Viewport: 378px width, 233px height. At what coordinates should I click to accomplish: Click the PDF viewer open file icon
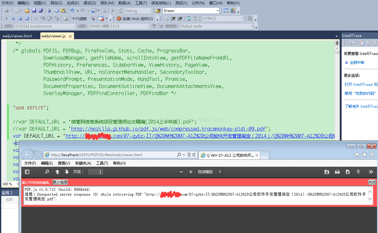click(x=327, y=172)
